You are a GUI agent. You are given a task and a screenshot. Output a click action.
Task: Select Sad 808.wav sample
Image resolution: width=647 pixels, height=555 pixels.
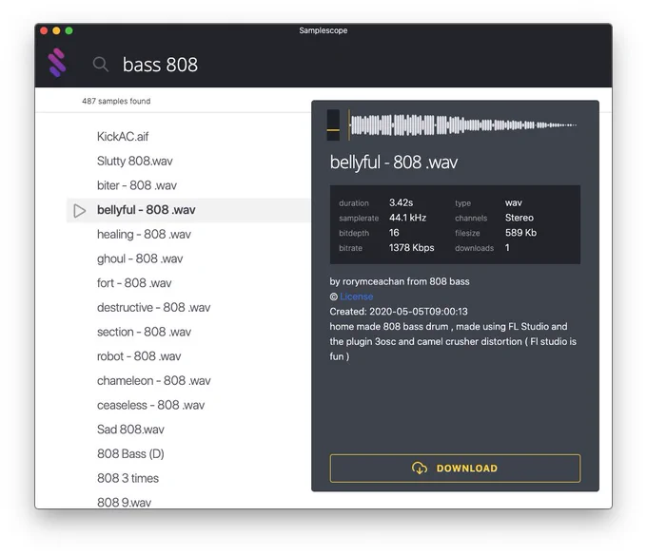pyautogui.click(x=130, y=430)
